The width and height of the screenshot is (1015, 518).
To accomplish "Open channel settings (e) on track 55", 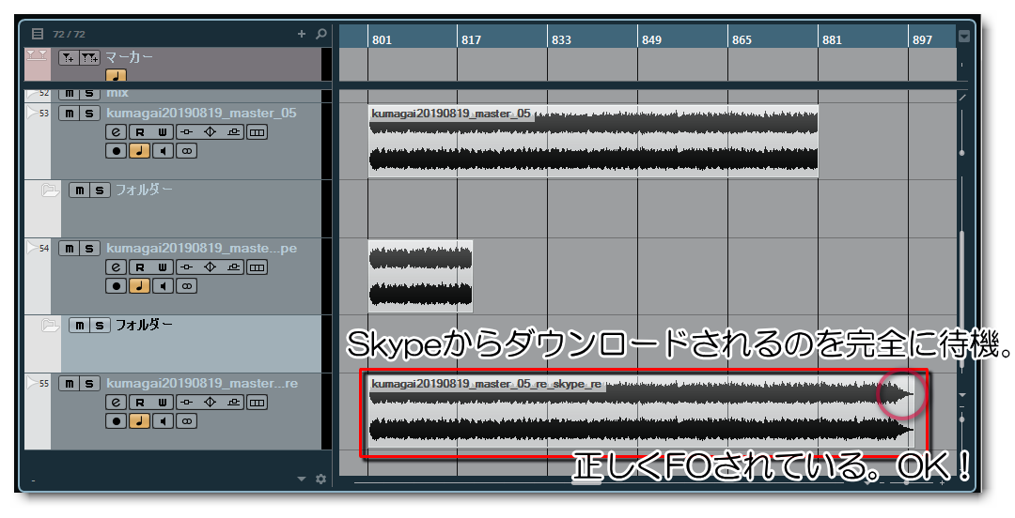I will [116, 403].
